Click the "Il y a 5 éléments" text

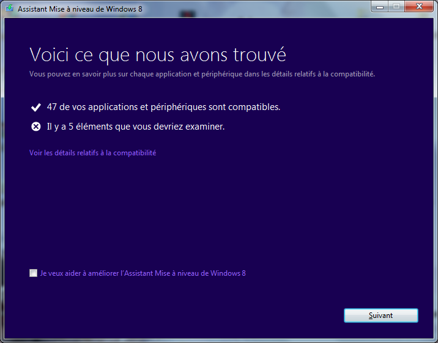[x=136, y=127]
